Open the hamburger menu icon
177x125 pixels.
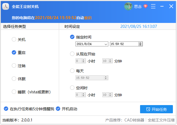[x=153, y=6]
